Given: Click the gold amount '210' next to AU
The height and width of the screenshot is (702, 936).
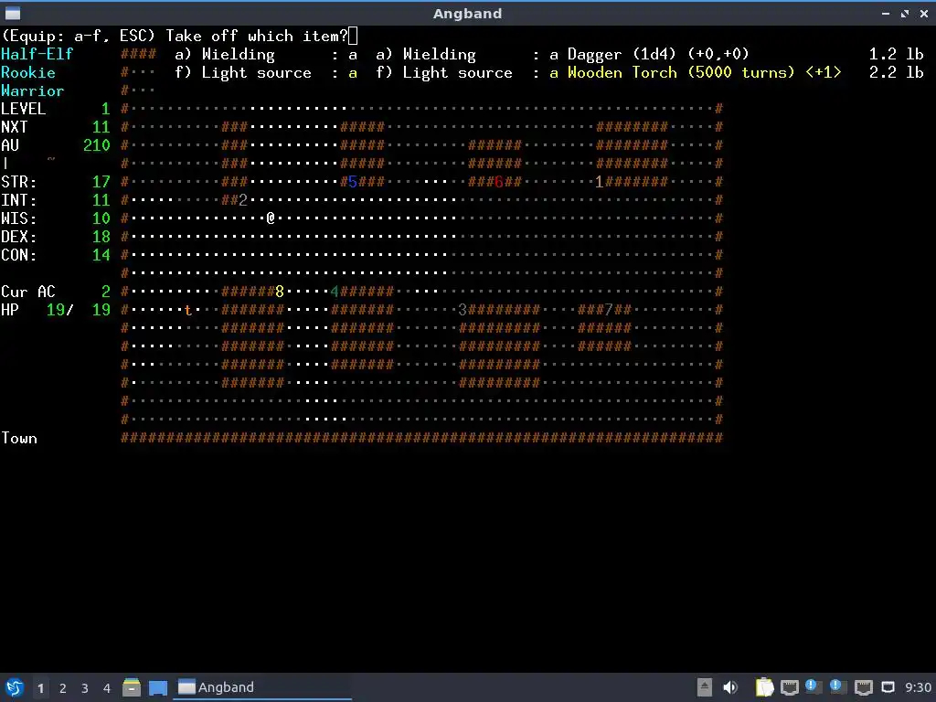Looking at the screenshot, I should (x=97, y=145).
